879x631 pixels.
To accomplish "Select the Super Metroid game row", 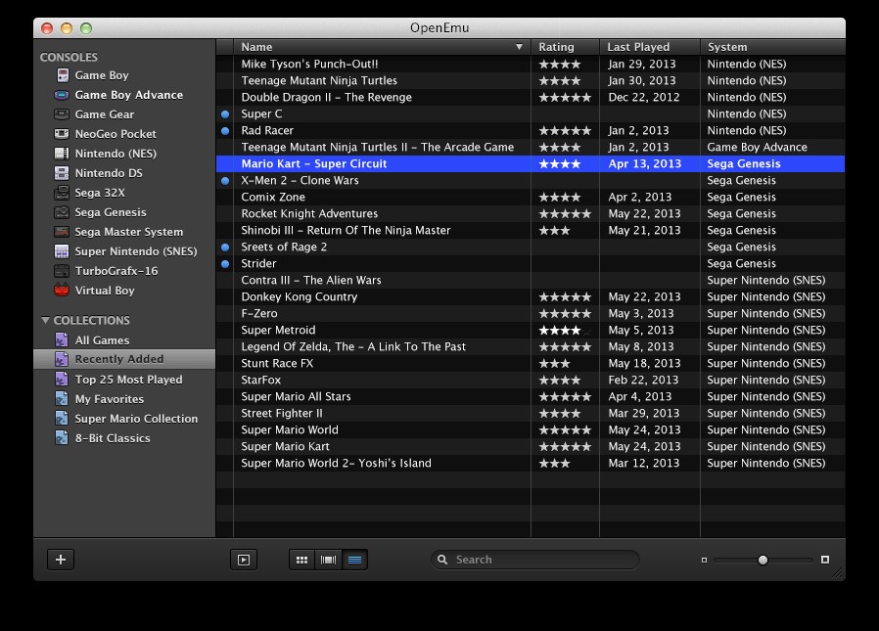I will (x=278, y=331).
